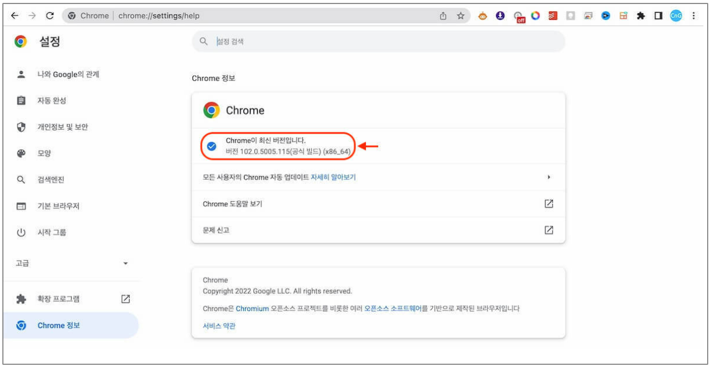
Task: Click the Chrome 정보 heading text
Action: click(x=213, y=78)
